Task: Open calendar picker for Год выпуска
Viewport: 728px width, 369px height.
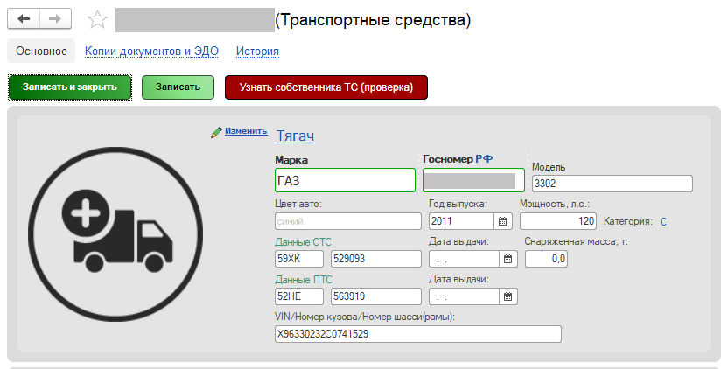Action: 503,221
